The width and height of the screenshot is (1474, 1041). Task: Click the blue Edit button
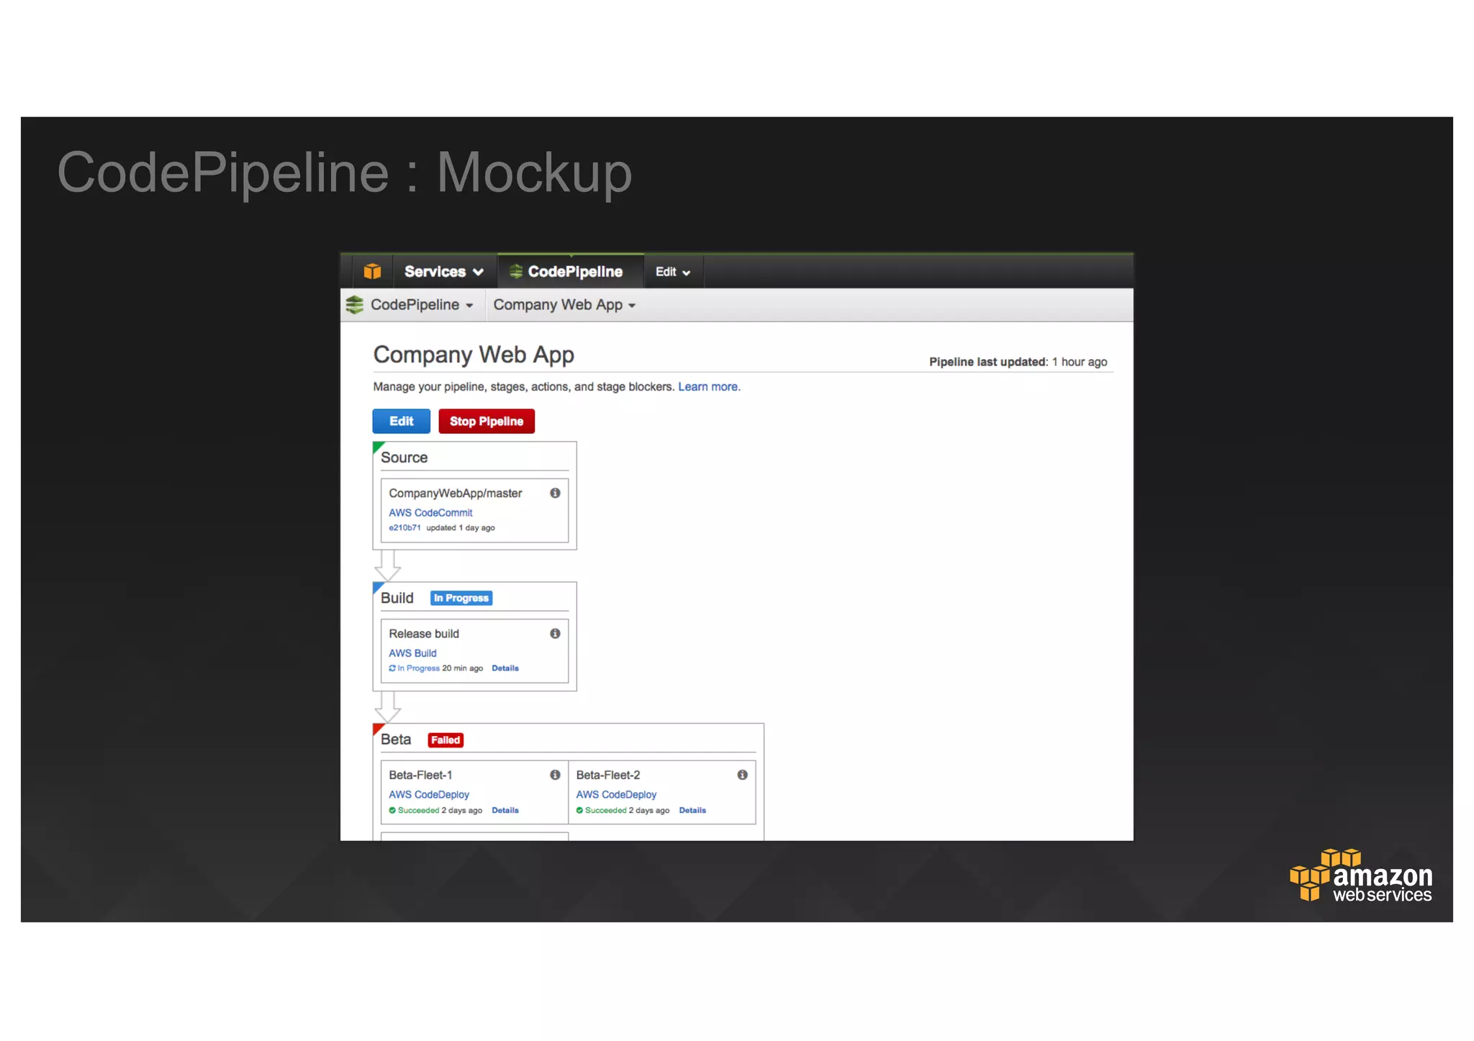pos(401,422)
